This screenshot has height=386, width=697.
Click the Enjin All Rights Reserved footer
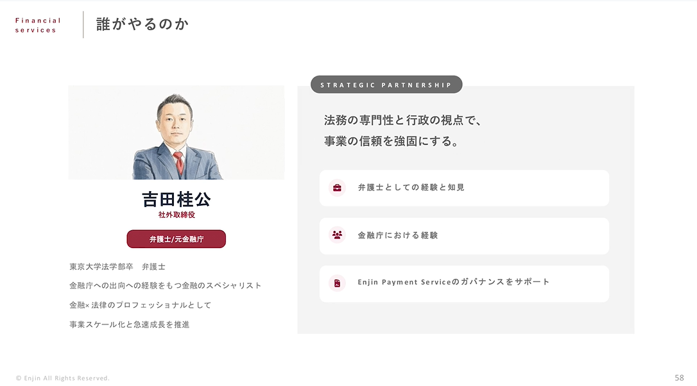click(63, 378)
